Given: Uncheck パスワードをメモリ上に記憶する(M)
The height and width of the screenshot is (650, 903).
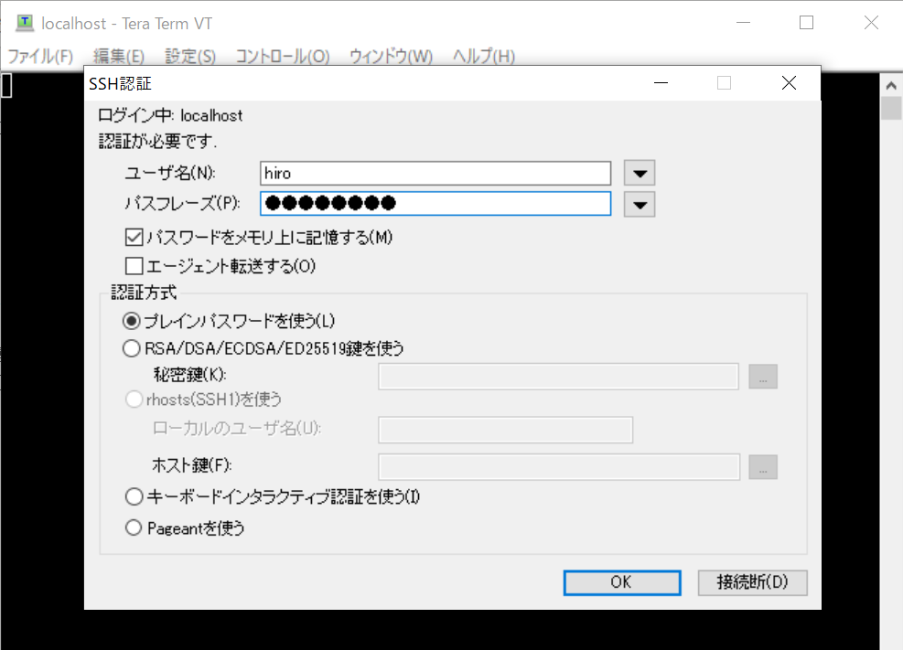Looking at the screenshot, I should click(x=134, y=237).
